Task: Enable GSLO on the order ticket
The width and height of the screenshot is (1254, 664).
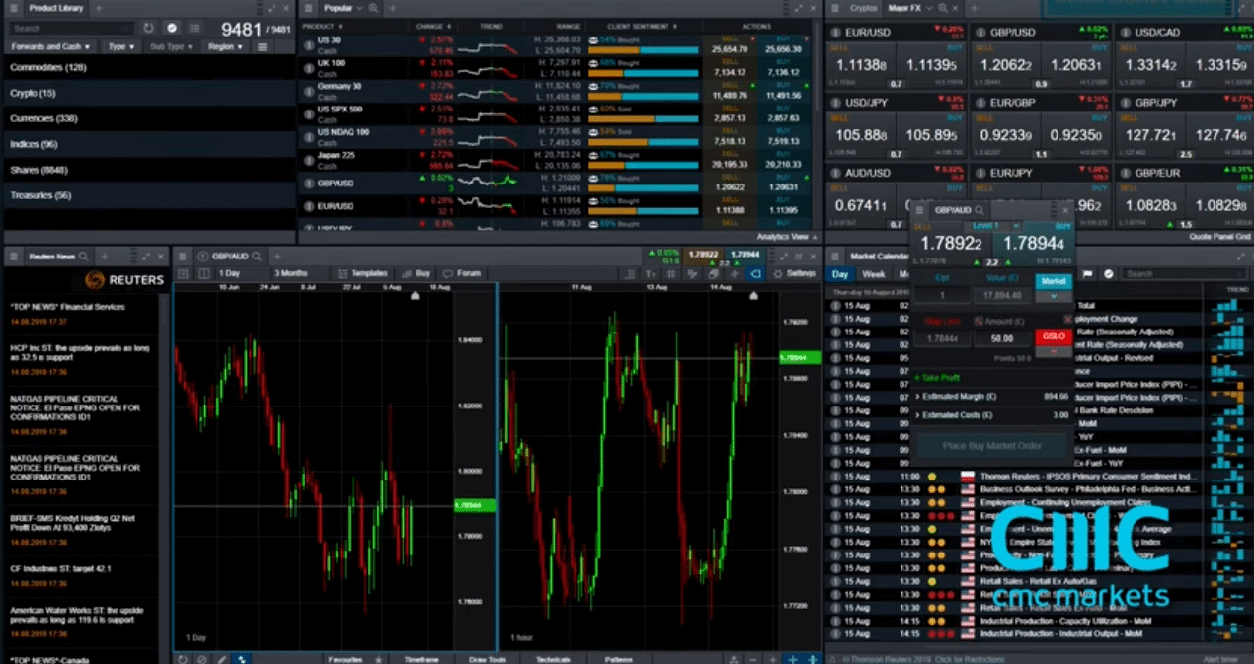Action: [x=1053, y=336]
